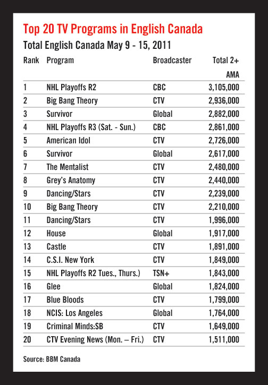The height and width of the screenshot is (385, 268).
Task: Click the House program entry
Action: tap(56, 233)
